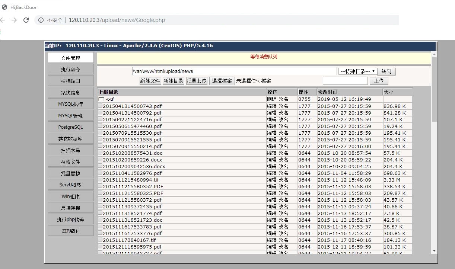Screen dimensions: 455x269
Task: Go to the MYSQL管理 tab
Action: pyautogui.click(x=71, y=116)
